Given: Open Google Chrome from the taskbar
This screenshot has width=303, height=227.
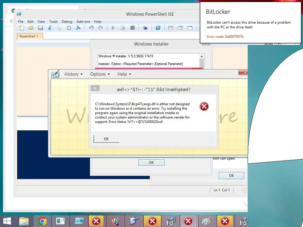Looking at the screenshot, I should 42,221.
